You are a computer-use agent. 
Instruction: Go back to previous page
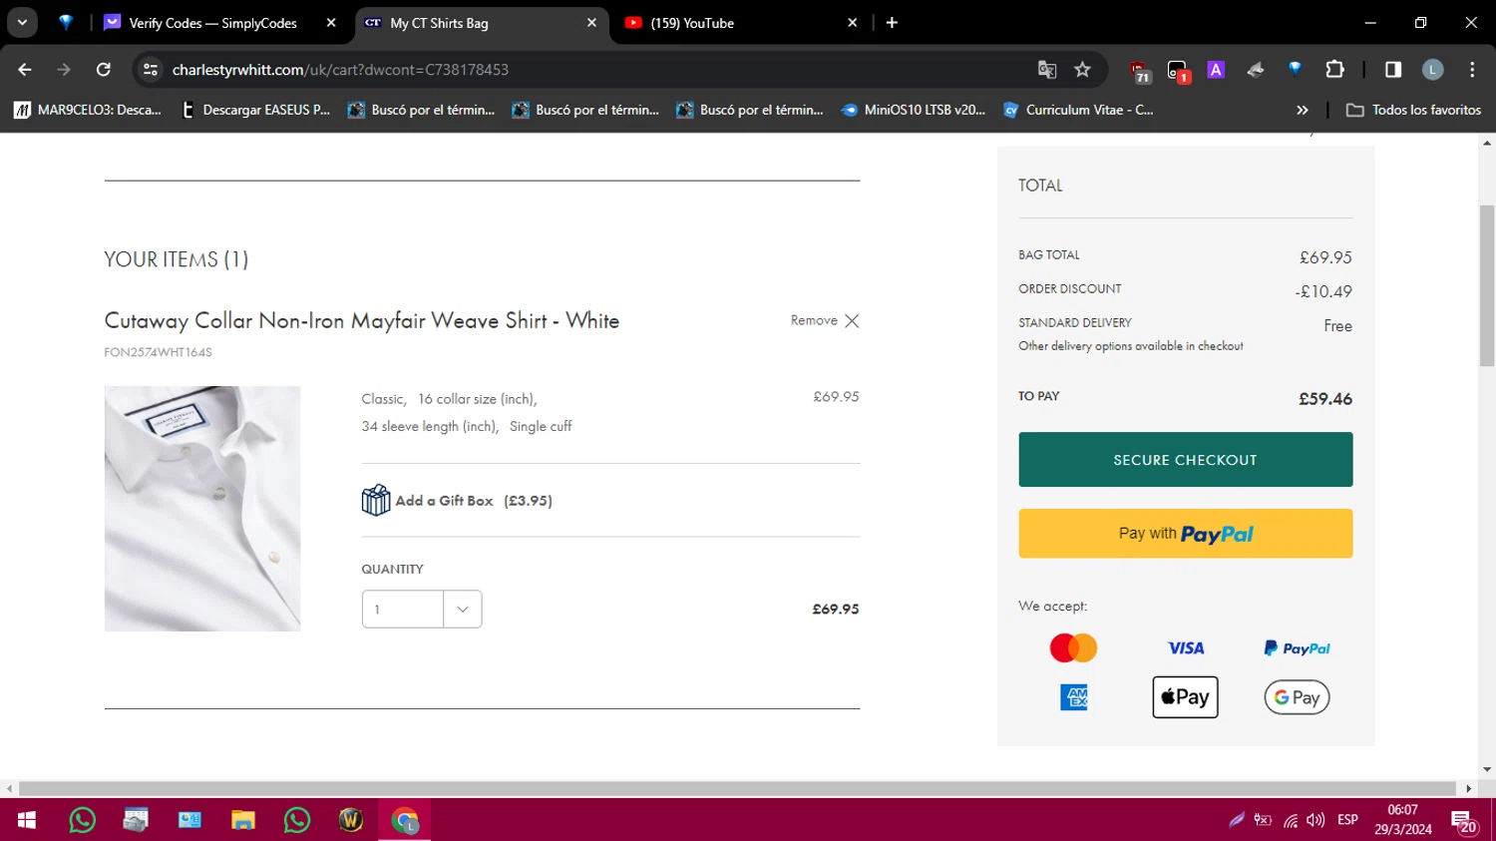point(25,70)
